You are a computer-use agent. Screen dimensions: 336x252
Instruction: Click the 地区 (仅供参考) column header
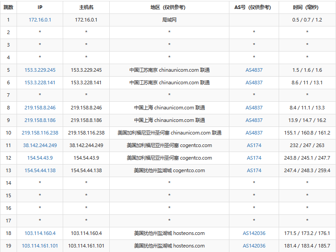[169, 7]
